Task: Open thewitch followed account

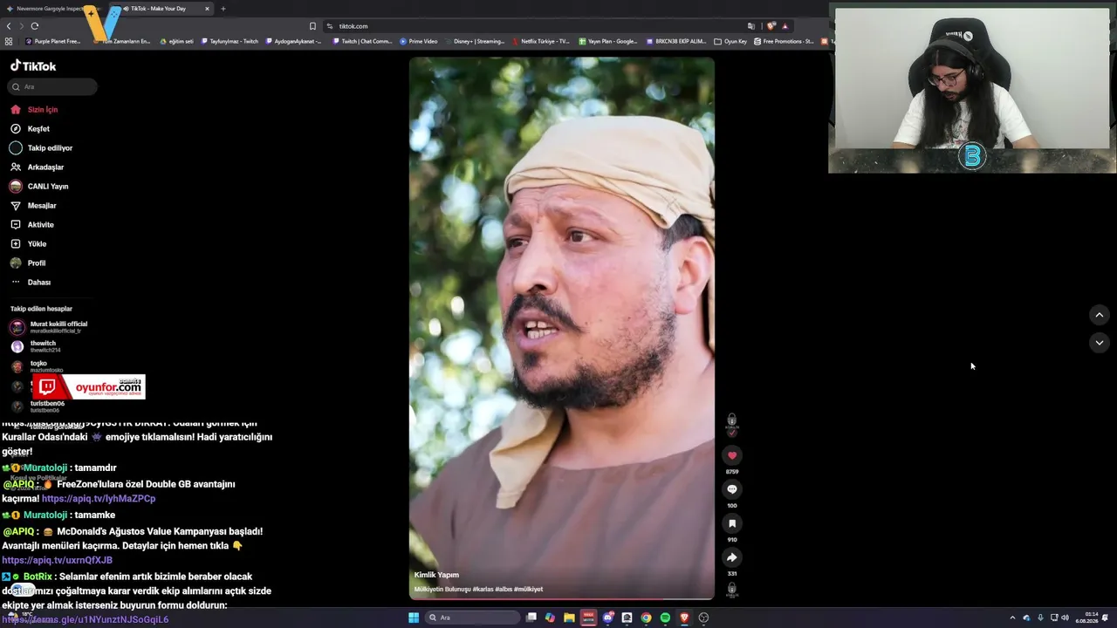Action: coord(36,346)
